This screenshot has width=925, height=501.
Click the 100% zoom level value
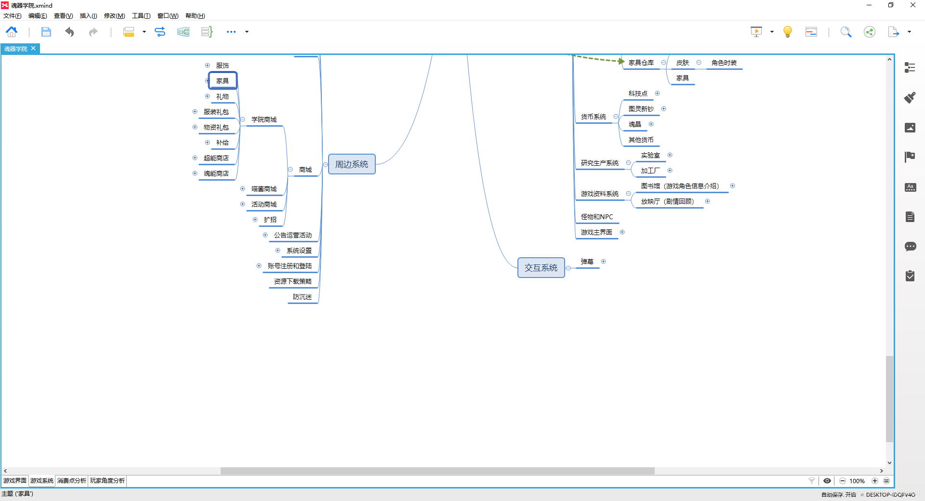point(857,481)
